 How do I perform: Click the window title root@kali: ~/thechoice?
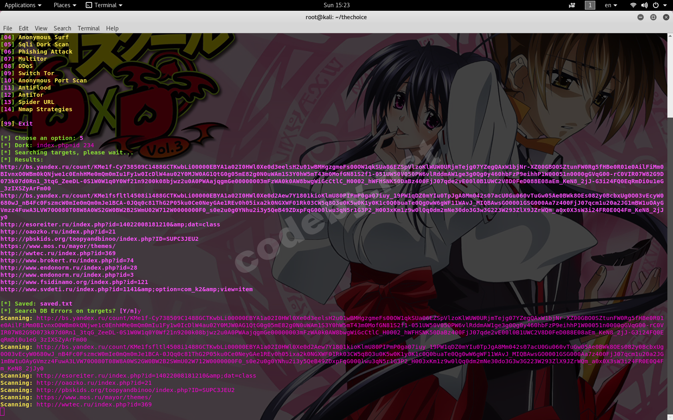[336, 17]
